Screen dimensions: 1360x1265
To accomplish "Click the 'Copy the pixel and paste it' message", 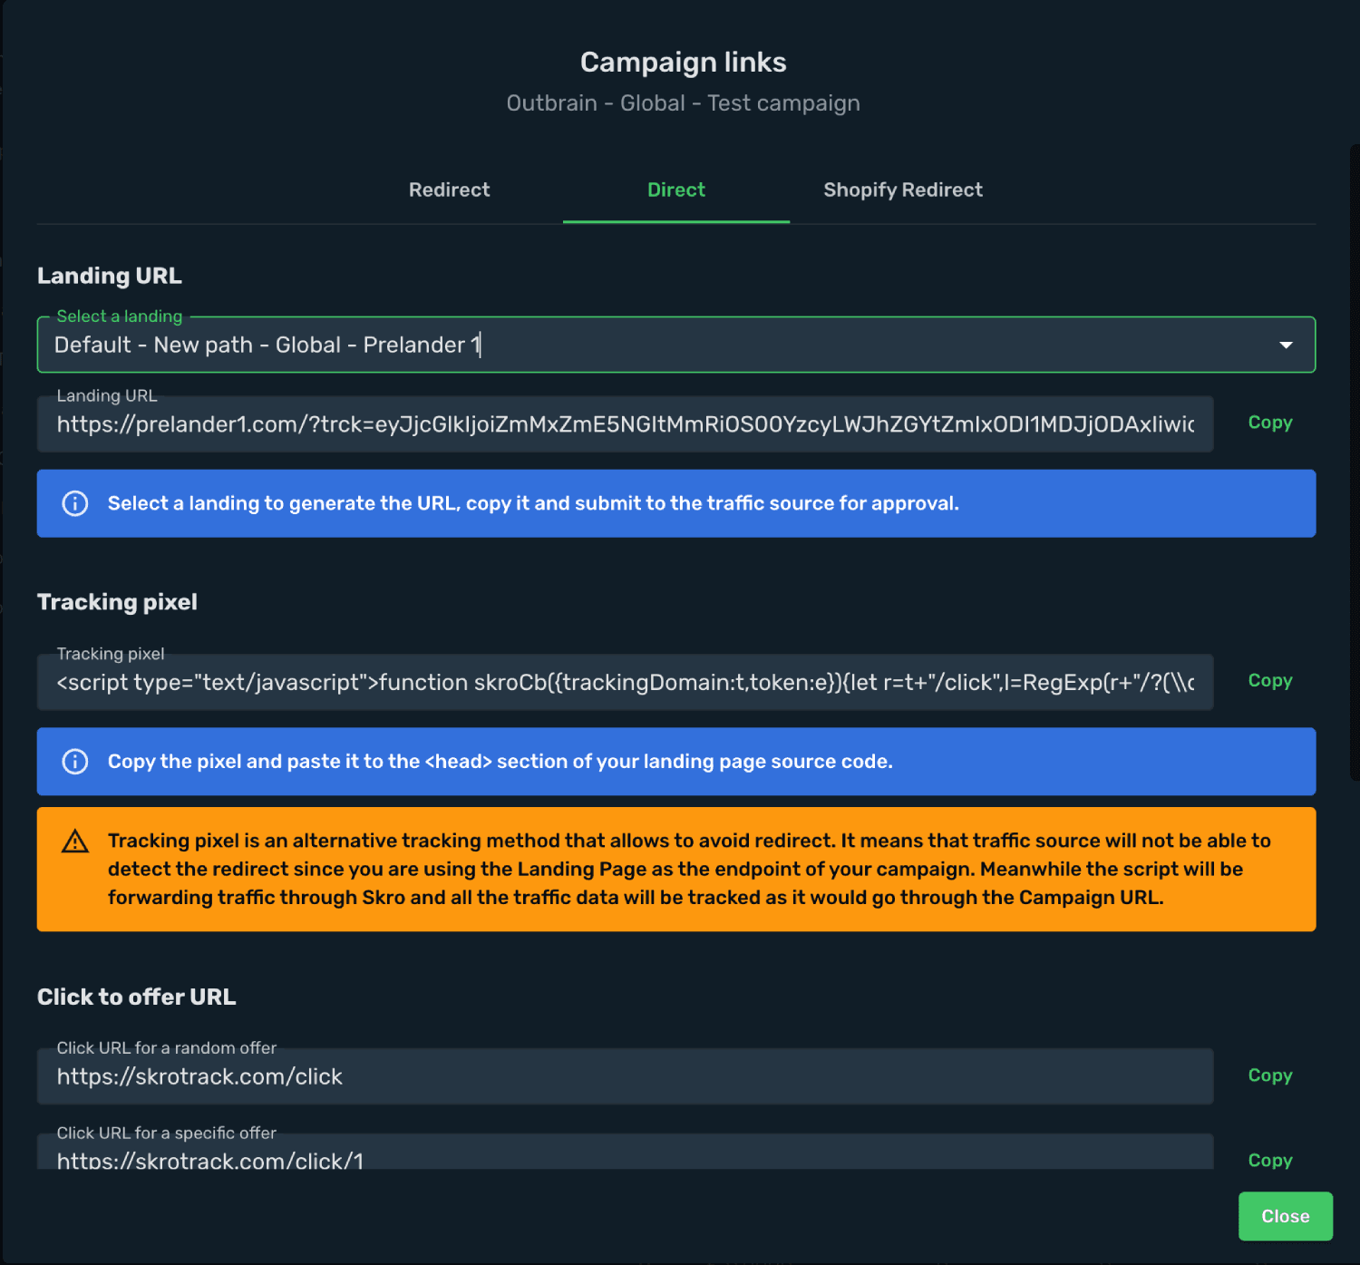I will (x=500, y=762).
